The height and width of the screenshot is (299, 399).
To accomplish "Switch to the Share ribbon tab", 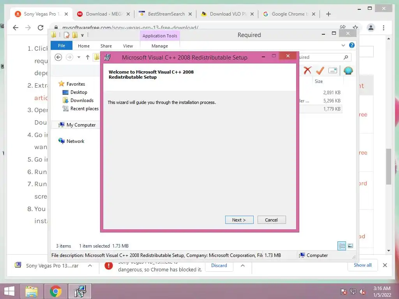I will [106, 46].
